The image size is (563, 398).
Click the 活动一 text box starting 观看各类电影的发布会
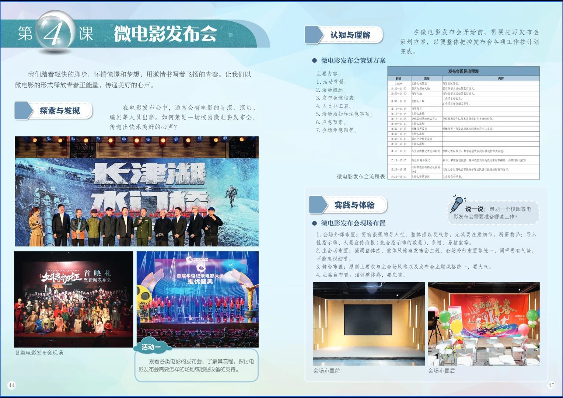196,365
